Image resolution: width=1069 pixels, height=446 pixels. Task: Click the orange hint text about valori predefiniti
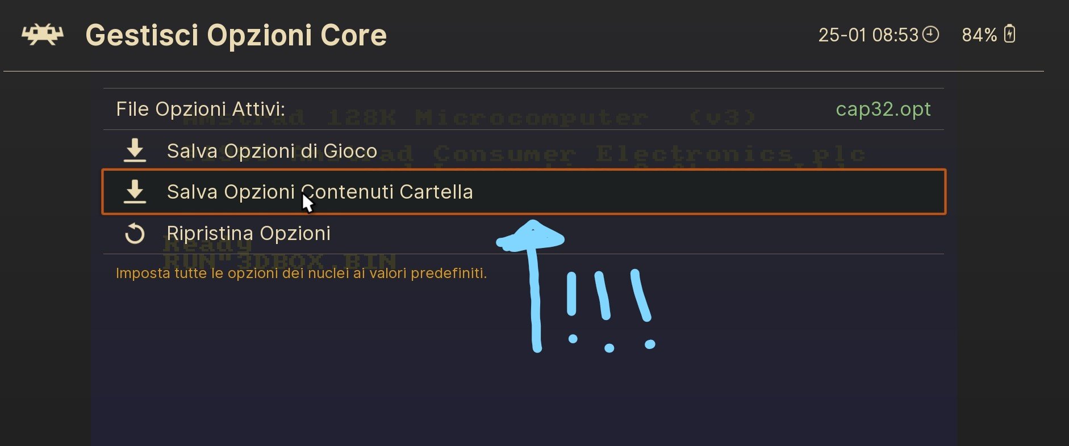pyautogui.click(x=301, y=274)
